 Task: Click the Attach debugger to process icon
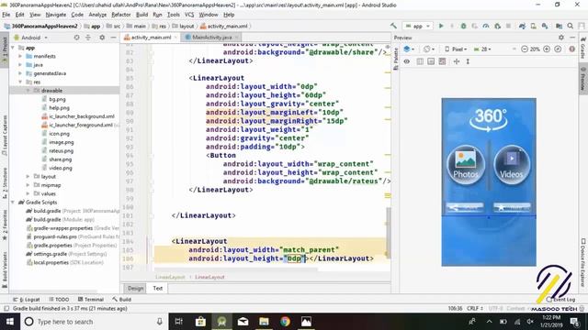[x=497, y=26]
